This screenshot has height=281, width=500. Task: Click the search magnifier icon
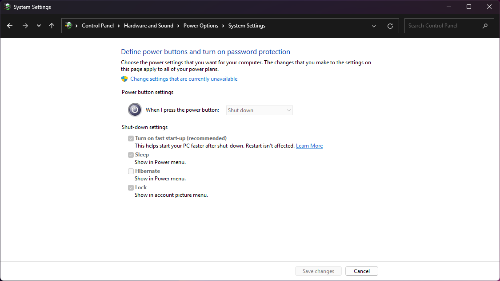coord(485,26)
